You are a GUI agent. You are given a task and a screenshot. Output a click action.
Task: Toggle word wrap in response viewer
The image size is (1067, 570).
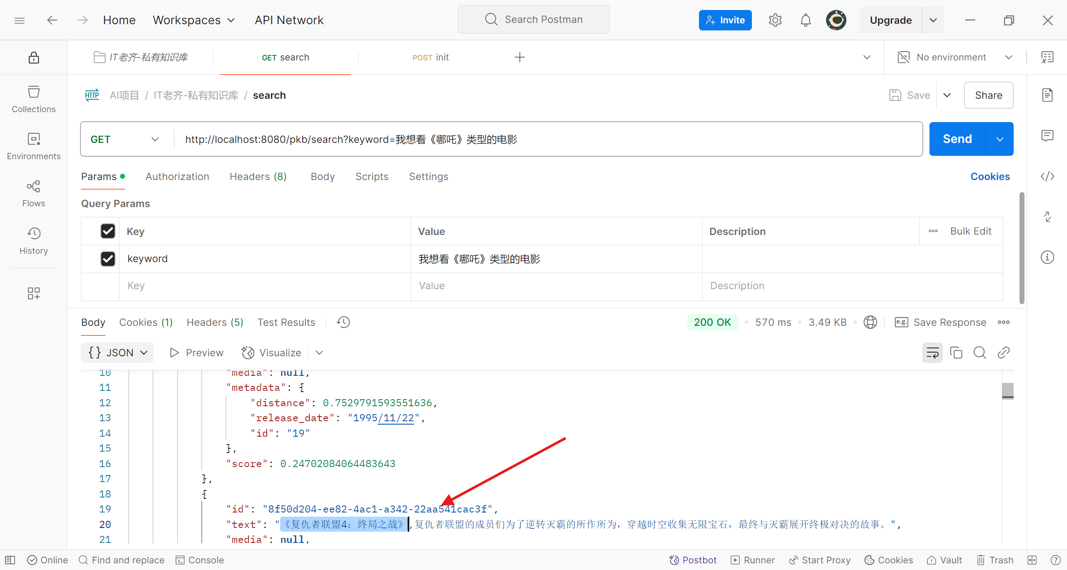pyautogui.click(x=932, y=353)
